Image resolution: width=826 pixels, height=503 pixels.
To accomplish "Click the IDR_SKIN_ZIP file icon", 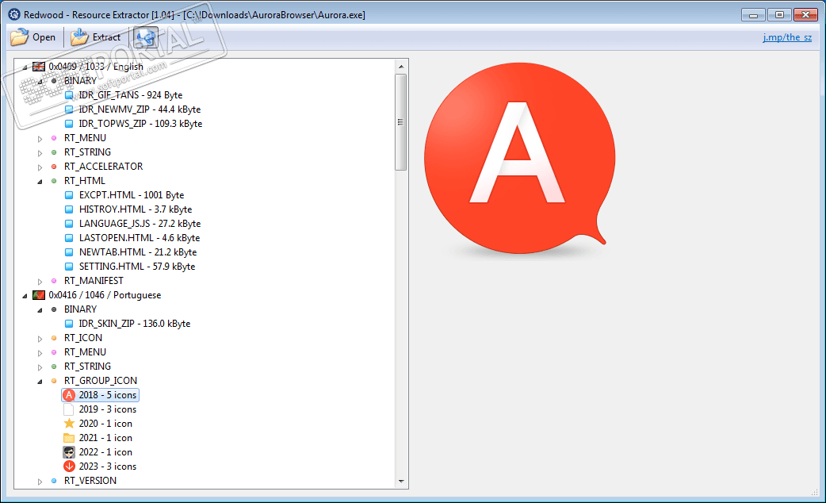I will click(69, 324).
